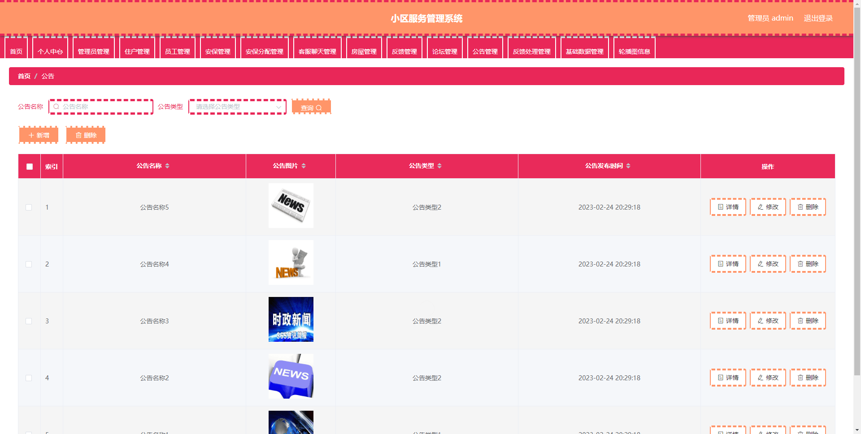Click the vertical page scrollbar
The width and height of the screenshot is (861, 434).
857,179
